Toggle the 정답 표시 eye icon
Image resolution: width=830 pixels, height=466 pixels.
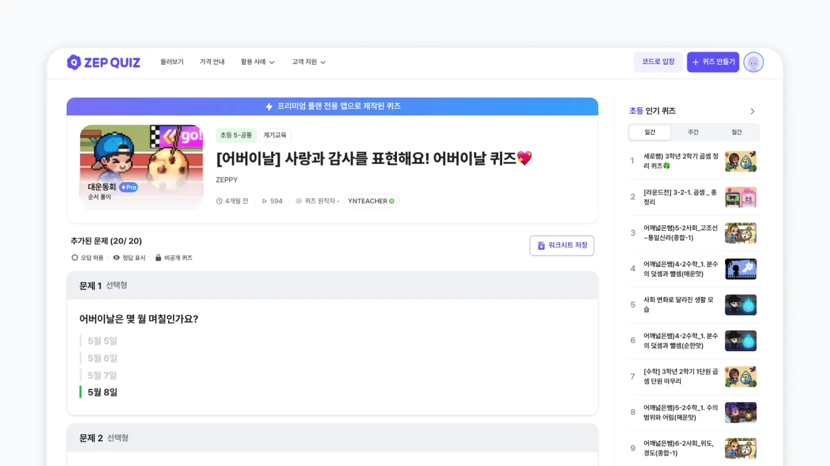[x=116, y=258]
